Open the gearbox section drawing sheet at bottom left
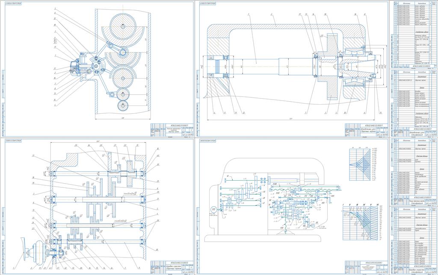This screenshot has height=275, width=438. [98, 206]
